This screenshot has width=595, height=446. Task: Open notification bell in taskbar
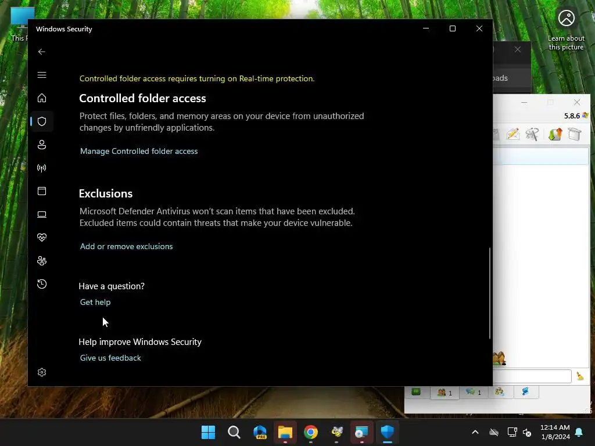pos(579,432)
